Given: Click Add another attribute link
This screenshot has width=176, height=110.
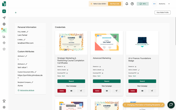Looking at the screenshot, I should click(x=27, y=90).
